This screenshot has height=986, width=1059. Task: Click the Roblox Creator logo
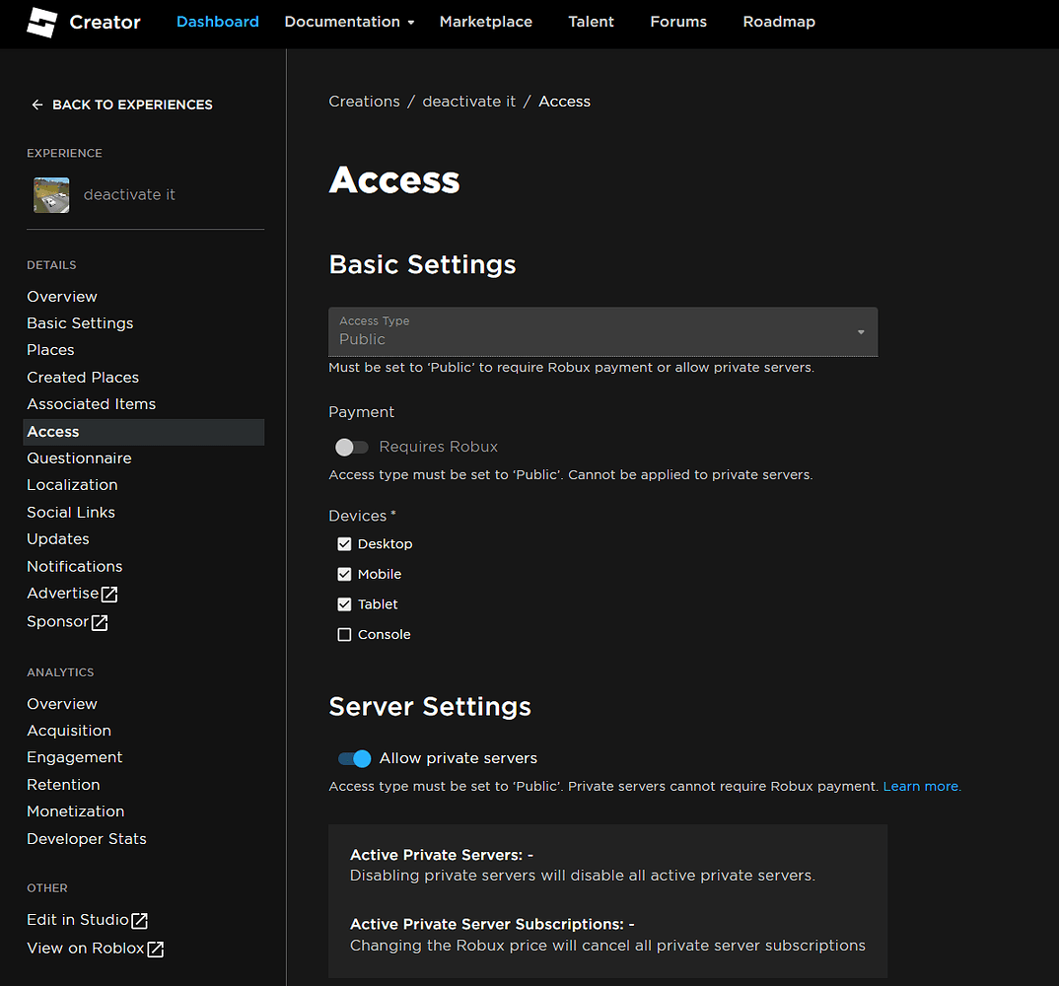tap(42, 23)
